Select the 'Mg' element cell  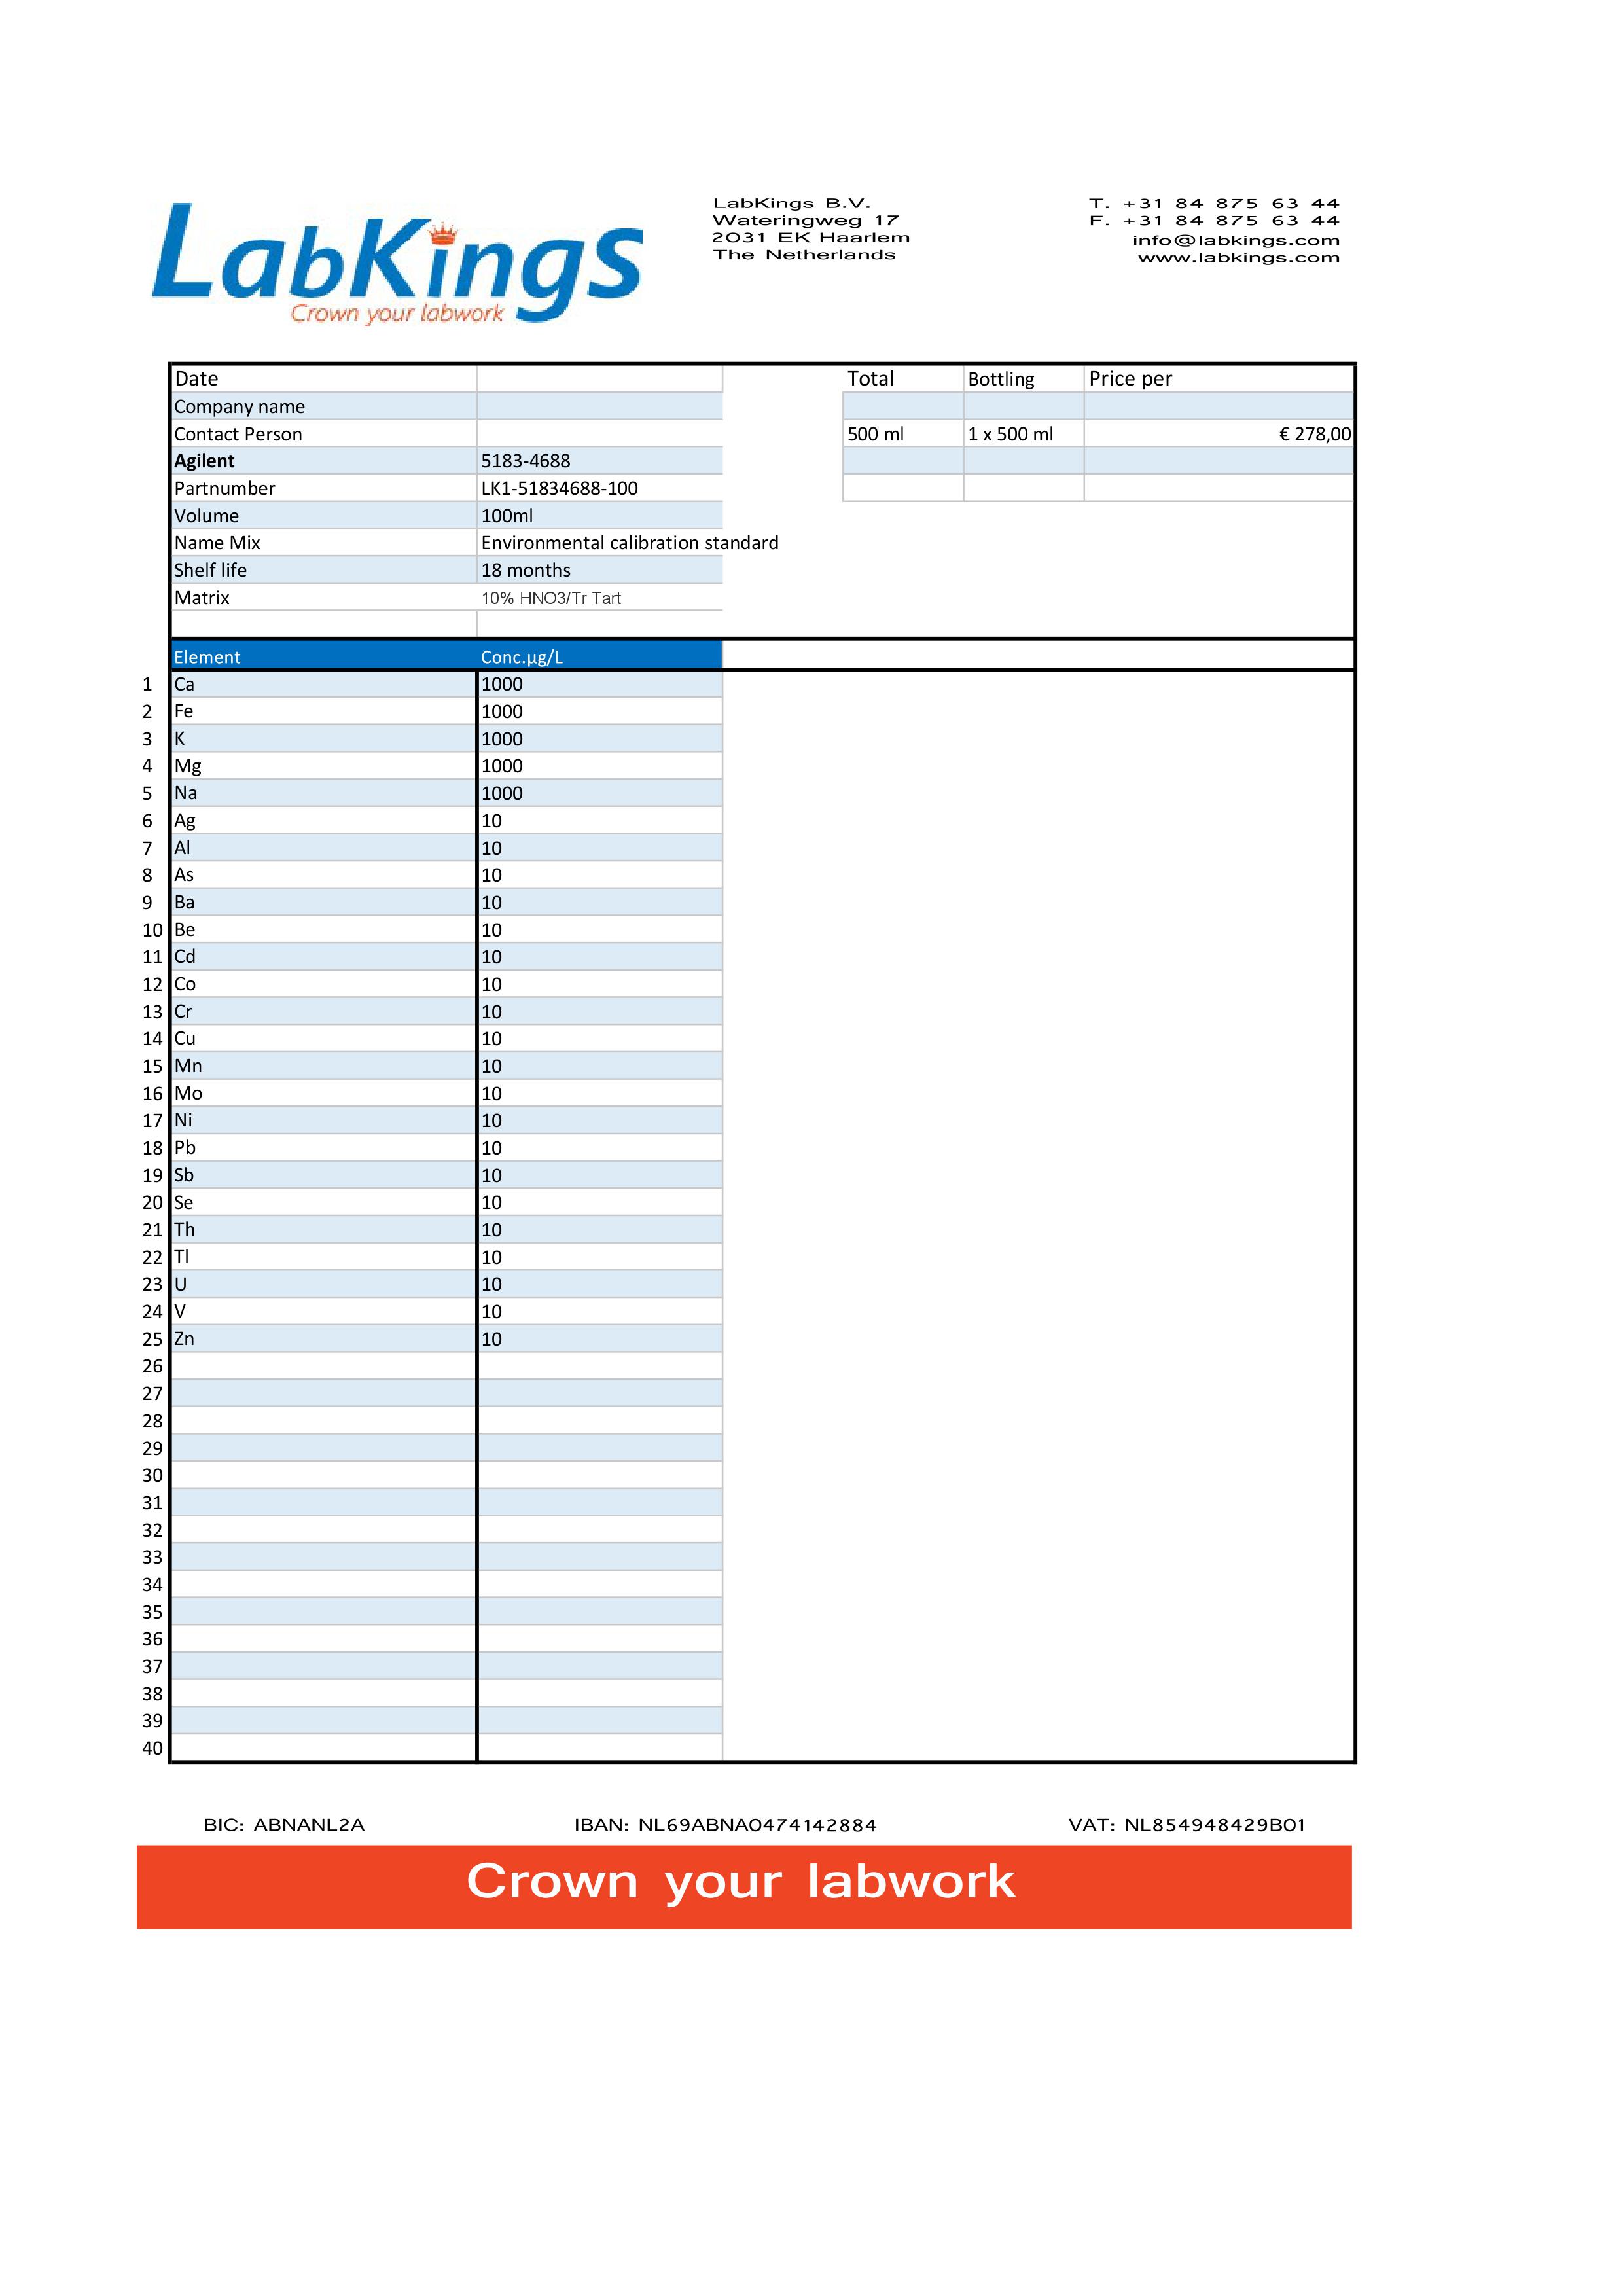[323, 766]
